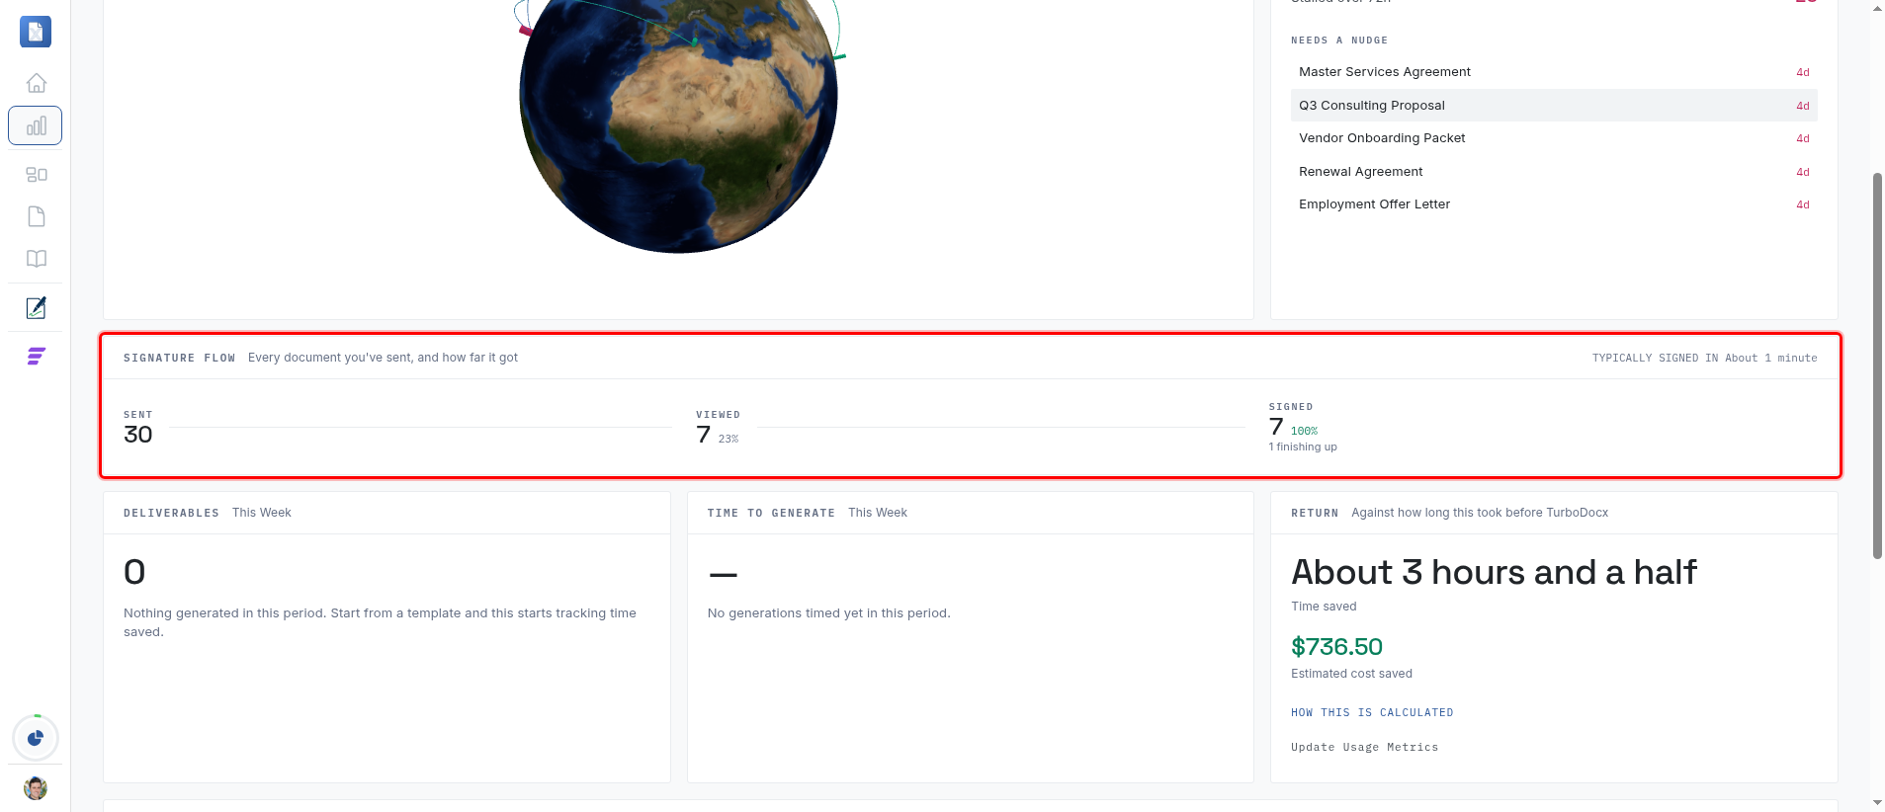Click the 4d badge for Renewal Agreement
Image resolution: width=1885 pixels, height=812 pixels.
tap(1803, 172)
